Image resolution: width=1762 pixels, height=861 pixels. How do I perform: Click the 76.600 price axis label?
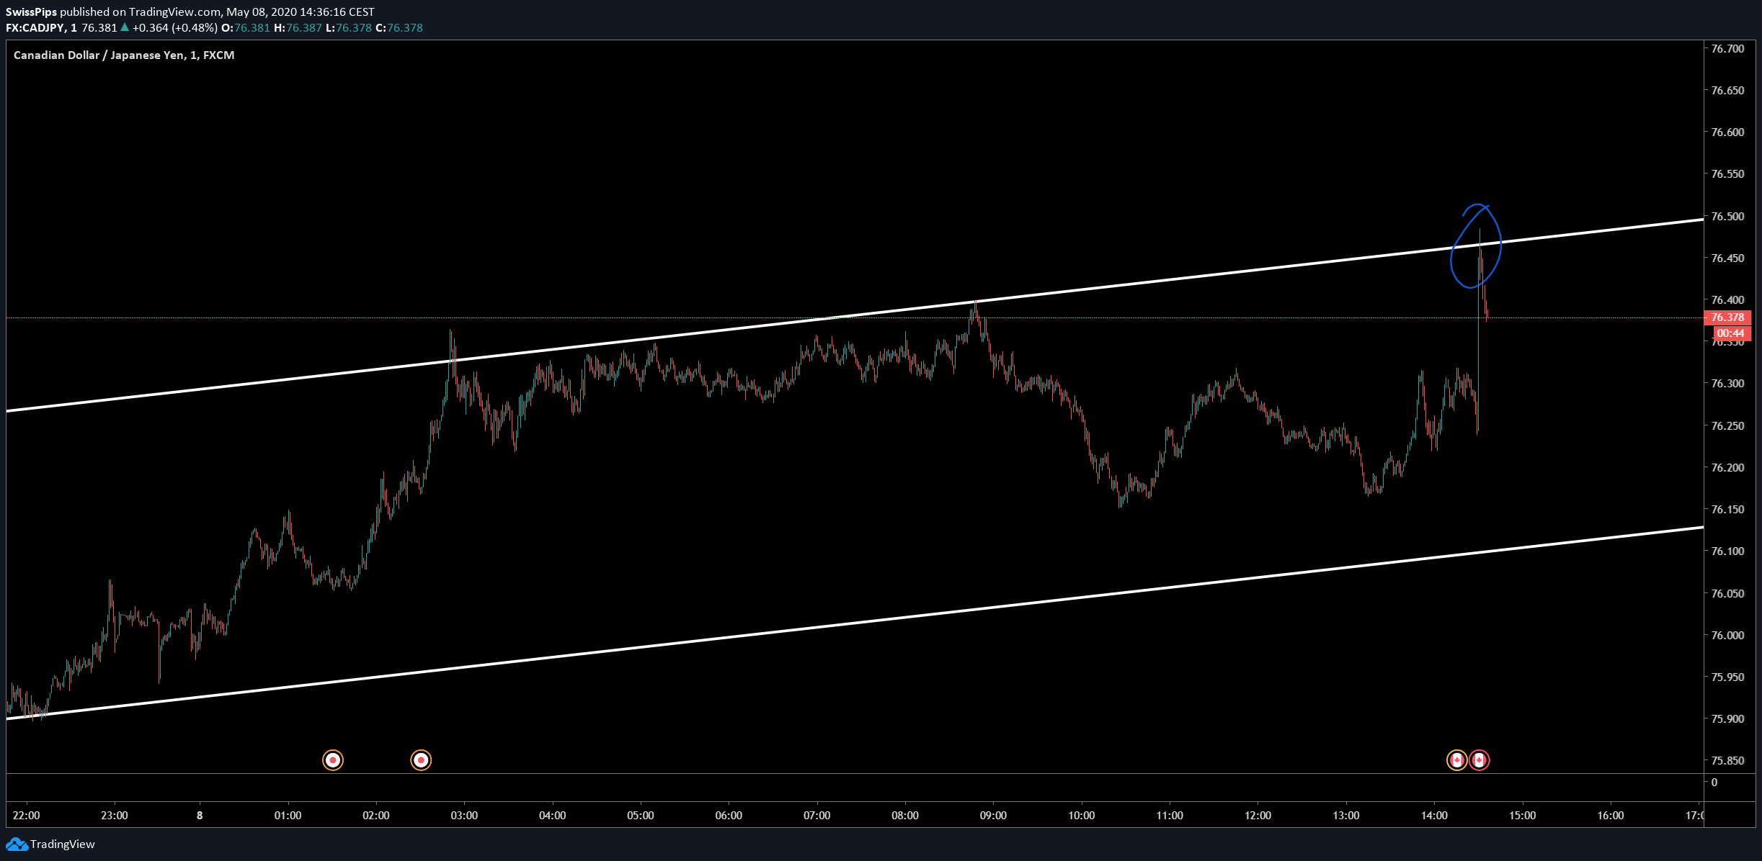[1727, 132]
